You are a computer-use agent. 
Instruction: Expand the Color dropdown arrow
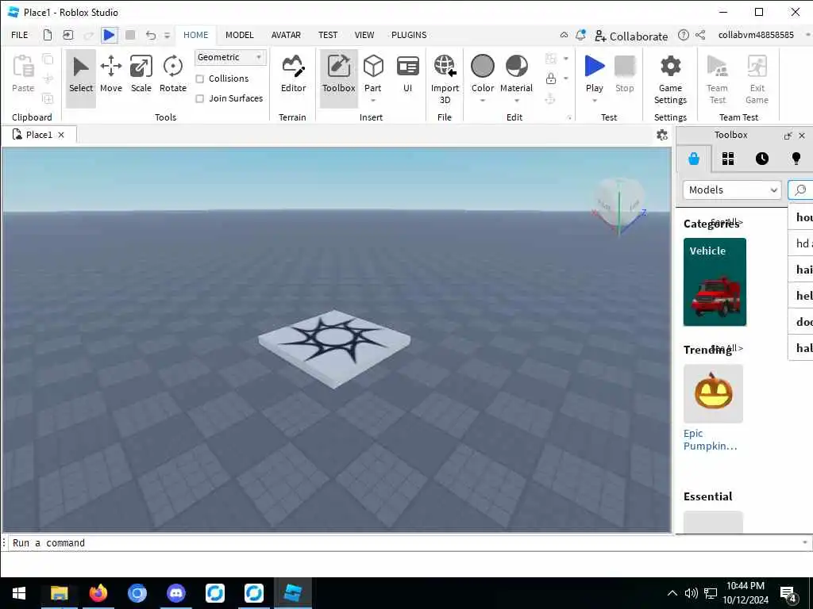coord(482,101)
